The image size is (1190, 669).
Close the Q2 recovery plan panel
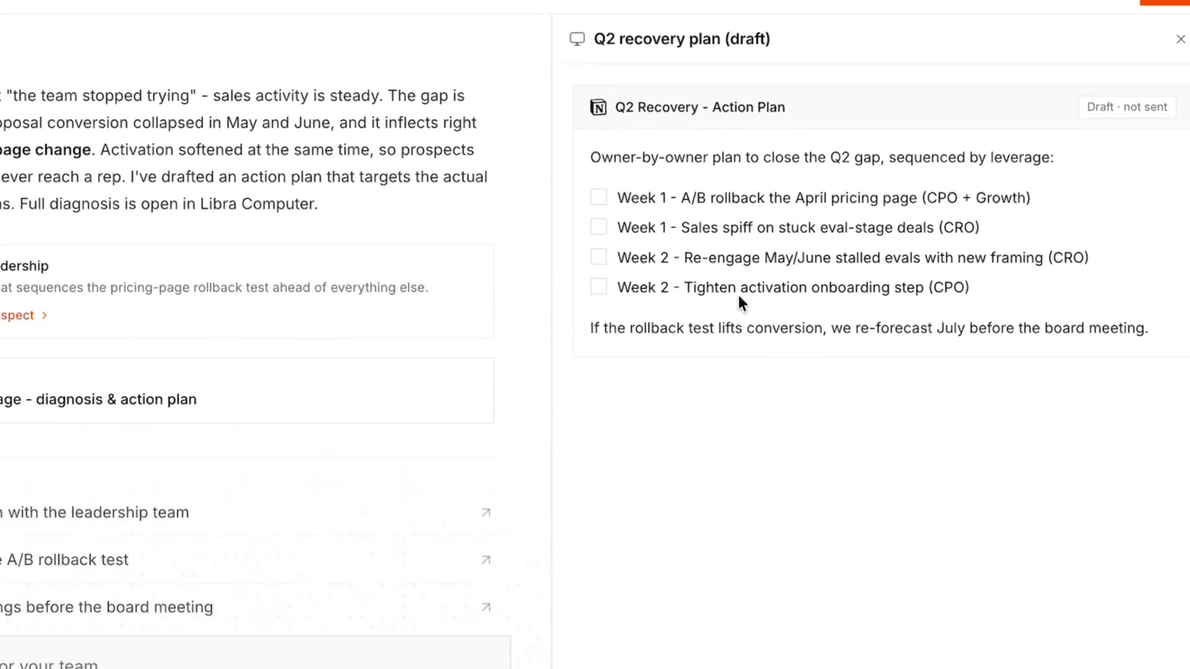pos(1180,39)
